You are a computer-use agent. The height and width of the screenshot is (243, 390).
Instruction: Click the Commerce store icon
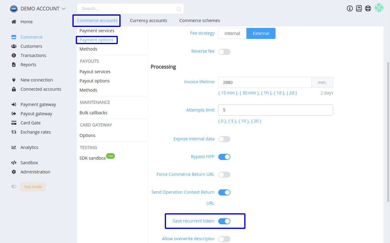[14, 37]
